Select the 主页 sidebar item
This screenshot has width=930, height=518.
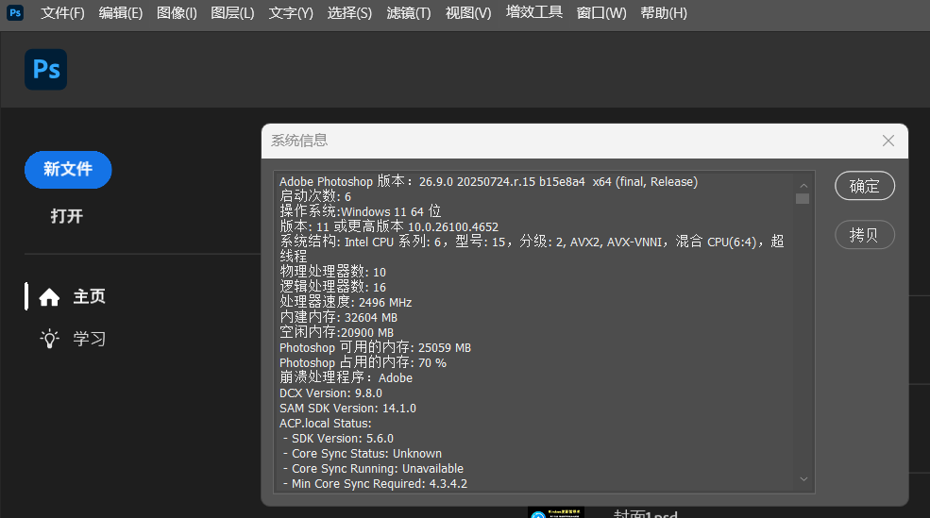[89, 296]
